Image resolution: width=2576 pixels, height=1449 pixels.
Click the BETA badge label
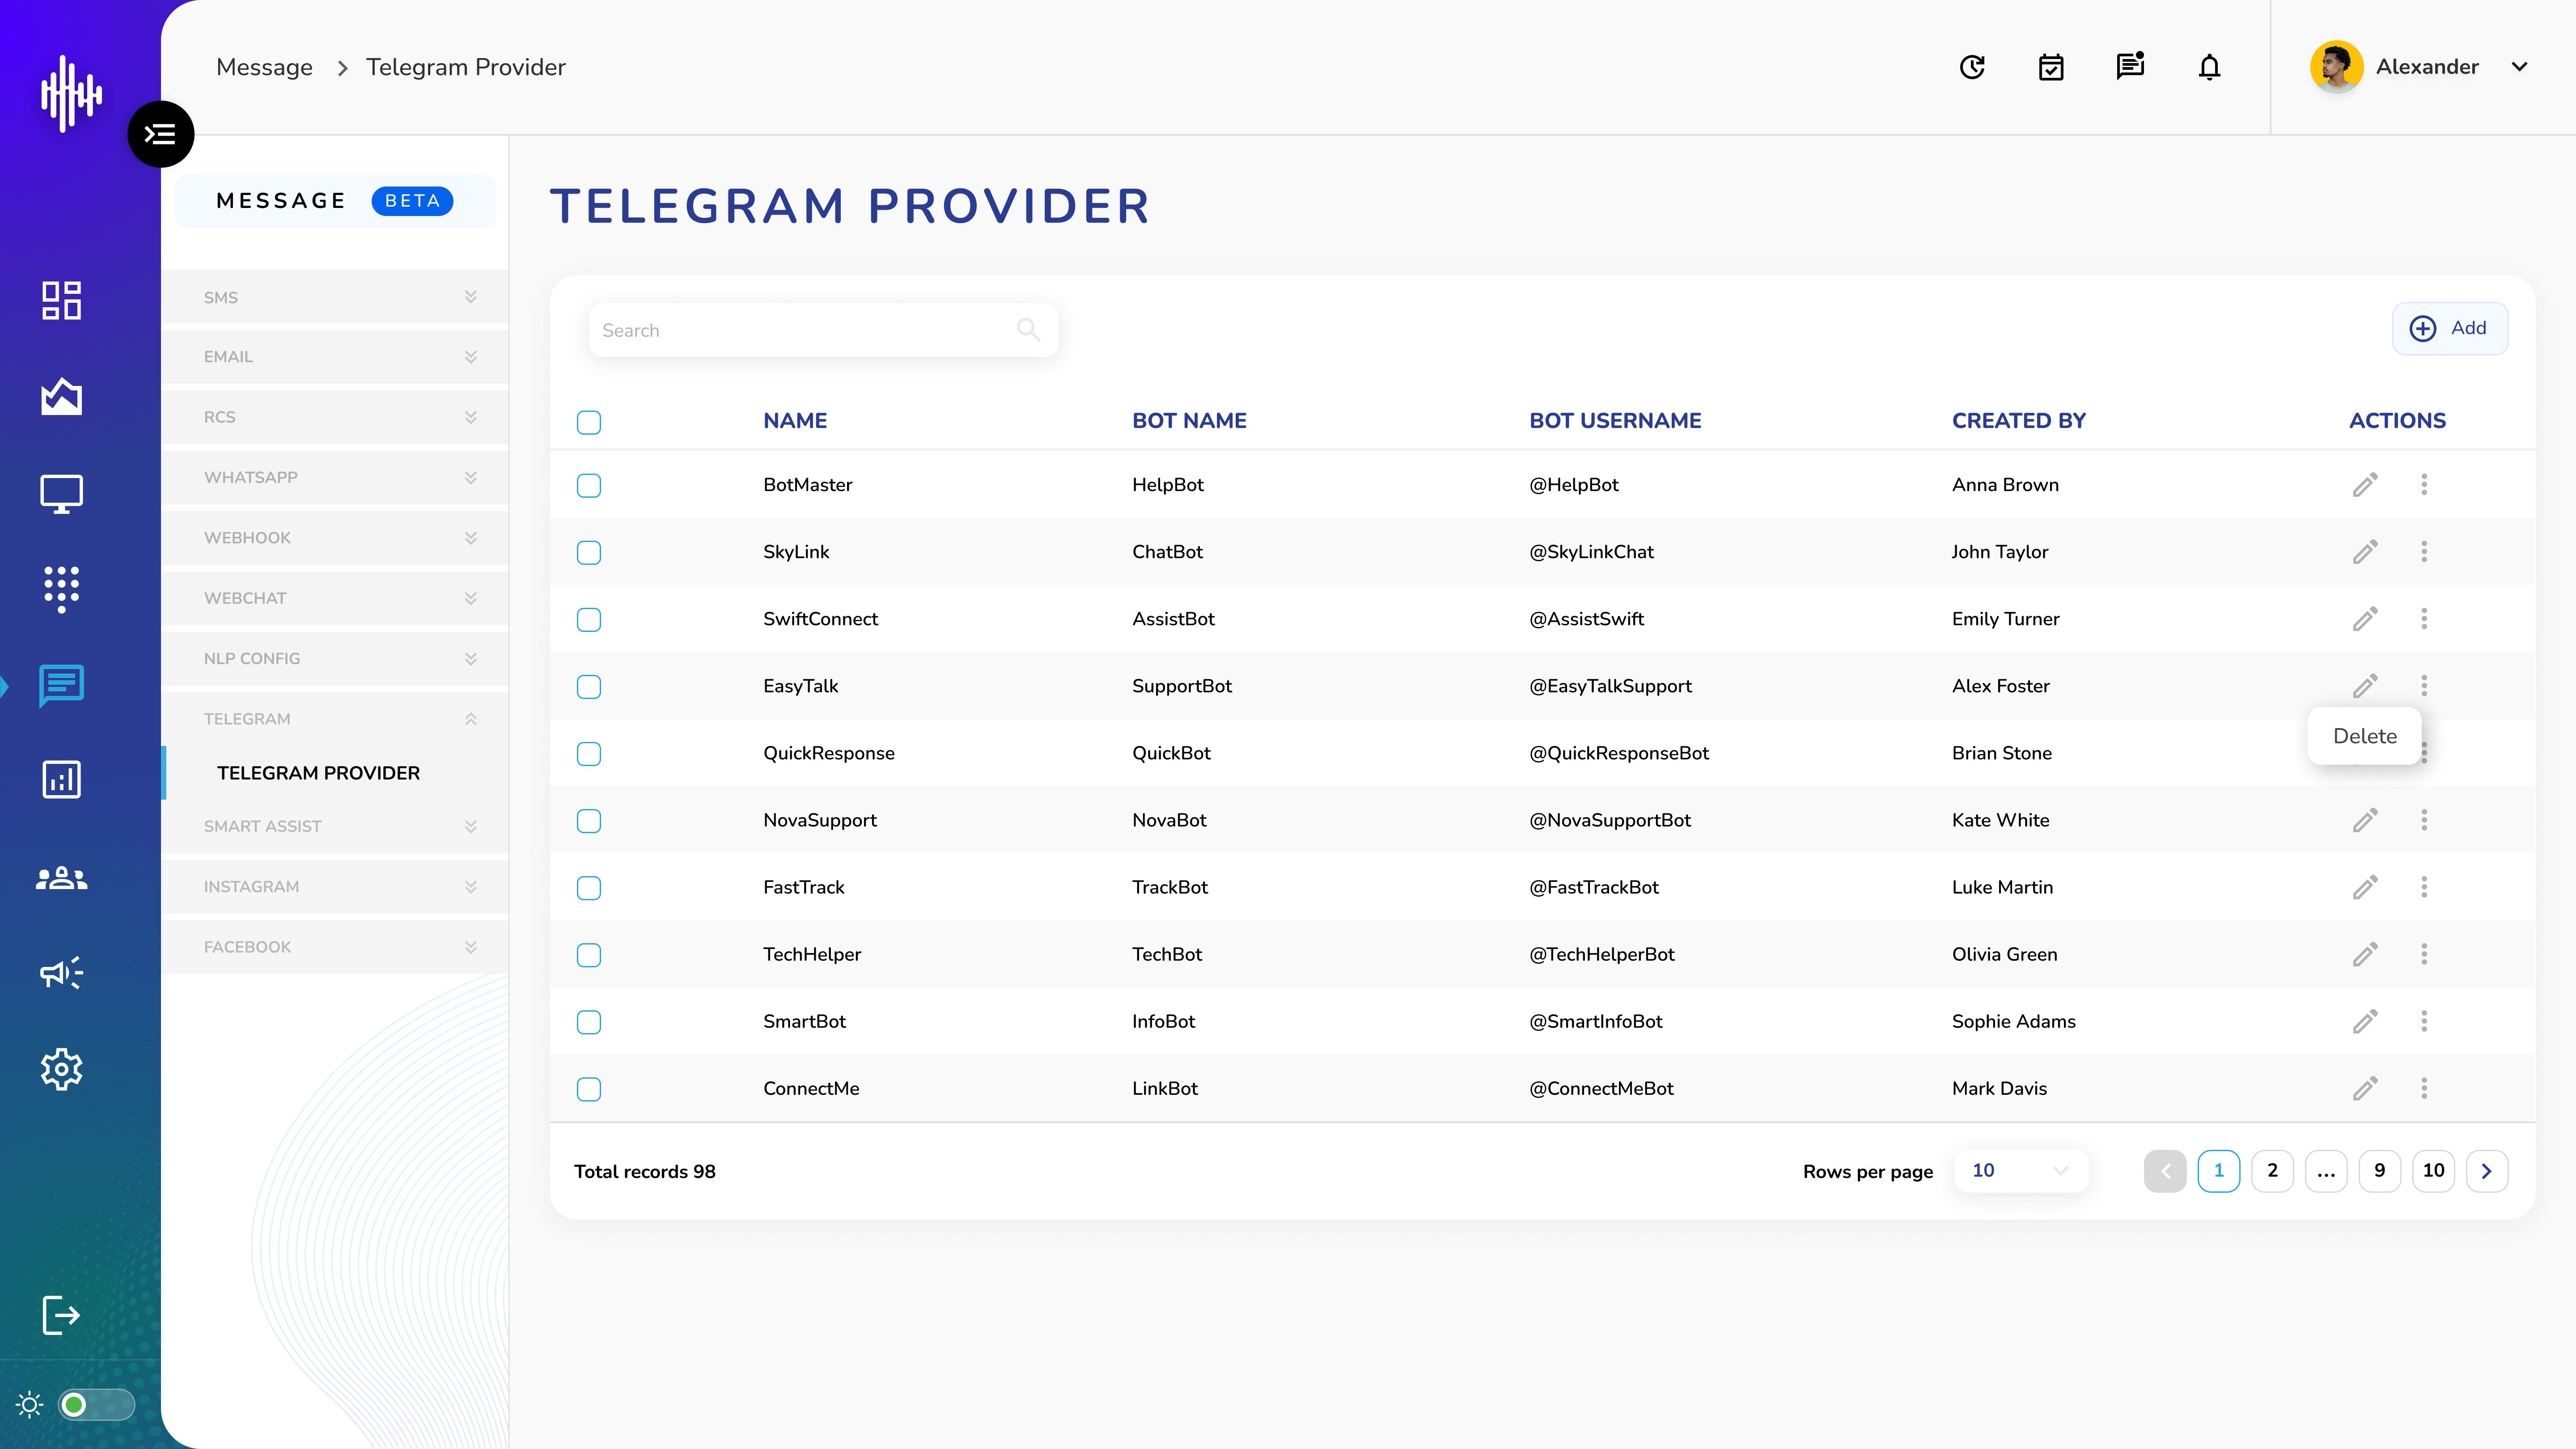click(412, 201)
